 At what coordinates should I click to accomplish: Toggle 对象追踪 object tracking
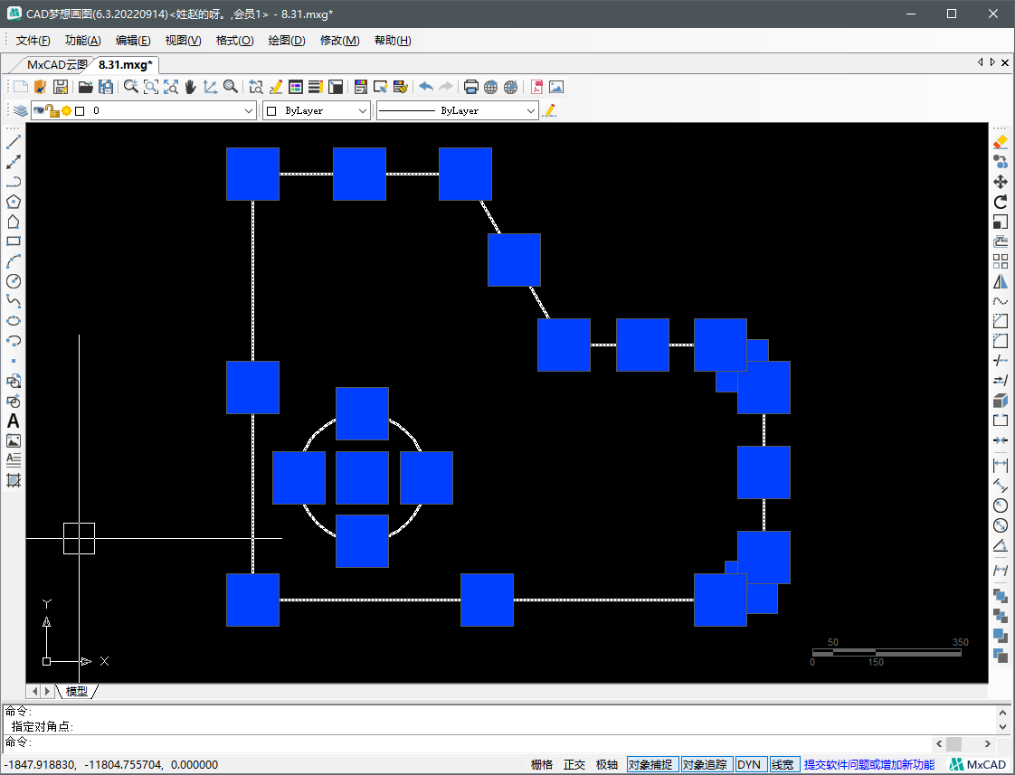(707, 765)
